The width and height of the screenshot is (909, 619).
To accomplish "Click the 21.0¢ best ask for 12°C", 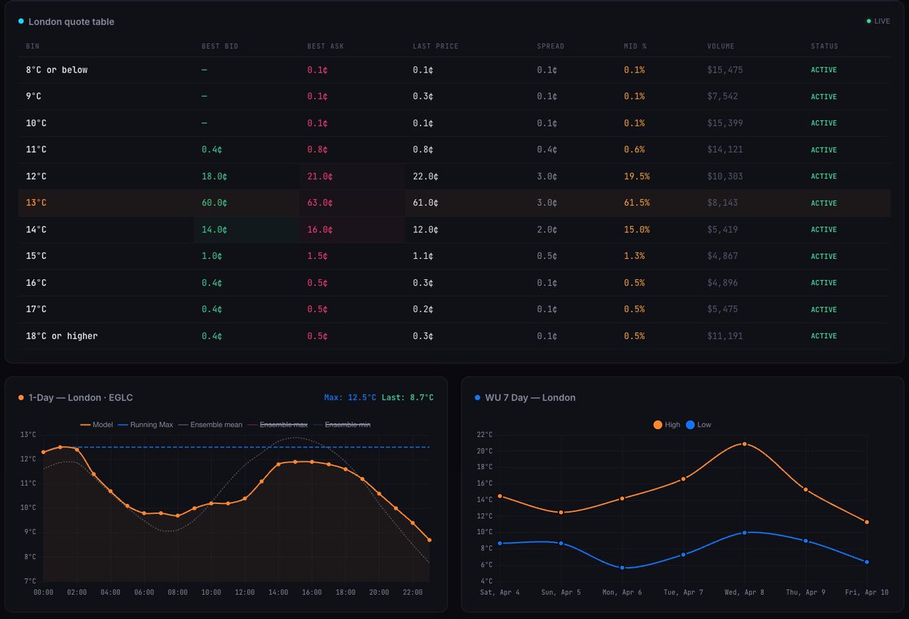I will (x=320, y=176).
